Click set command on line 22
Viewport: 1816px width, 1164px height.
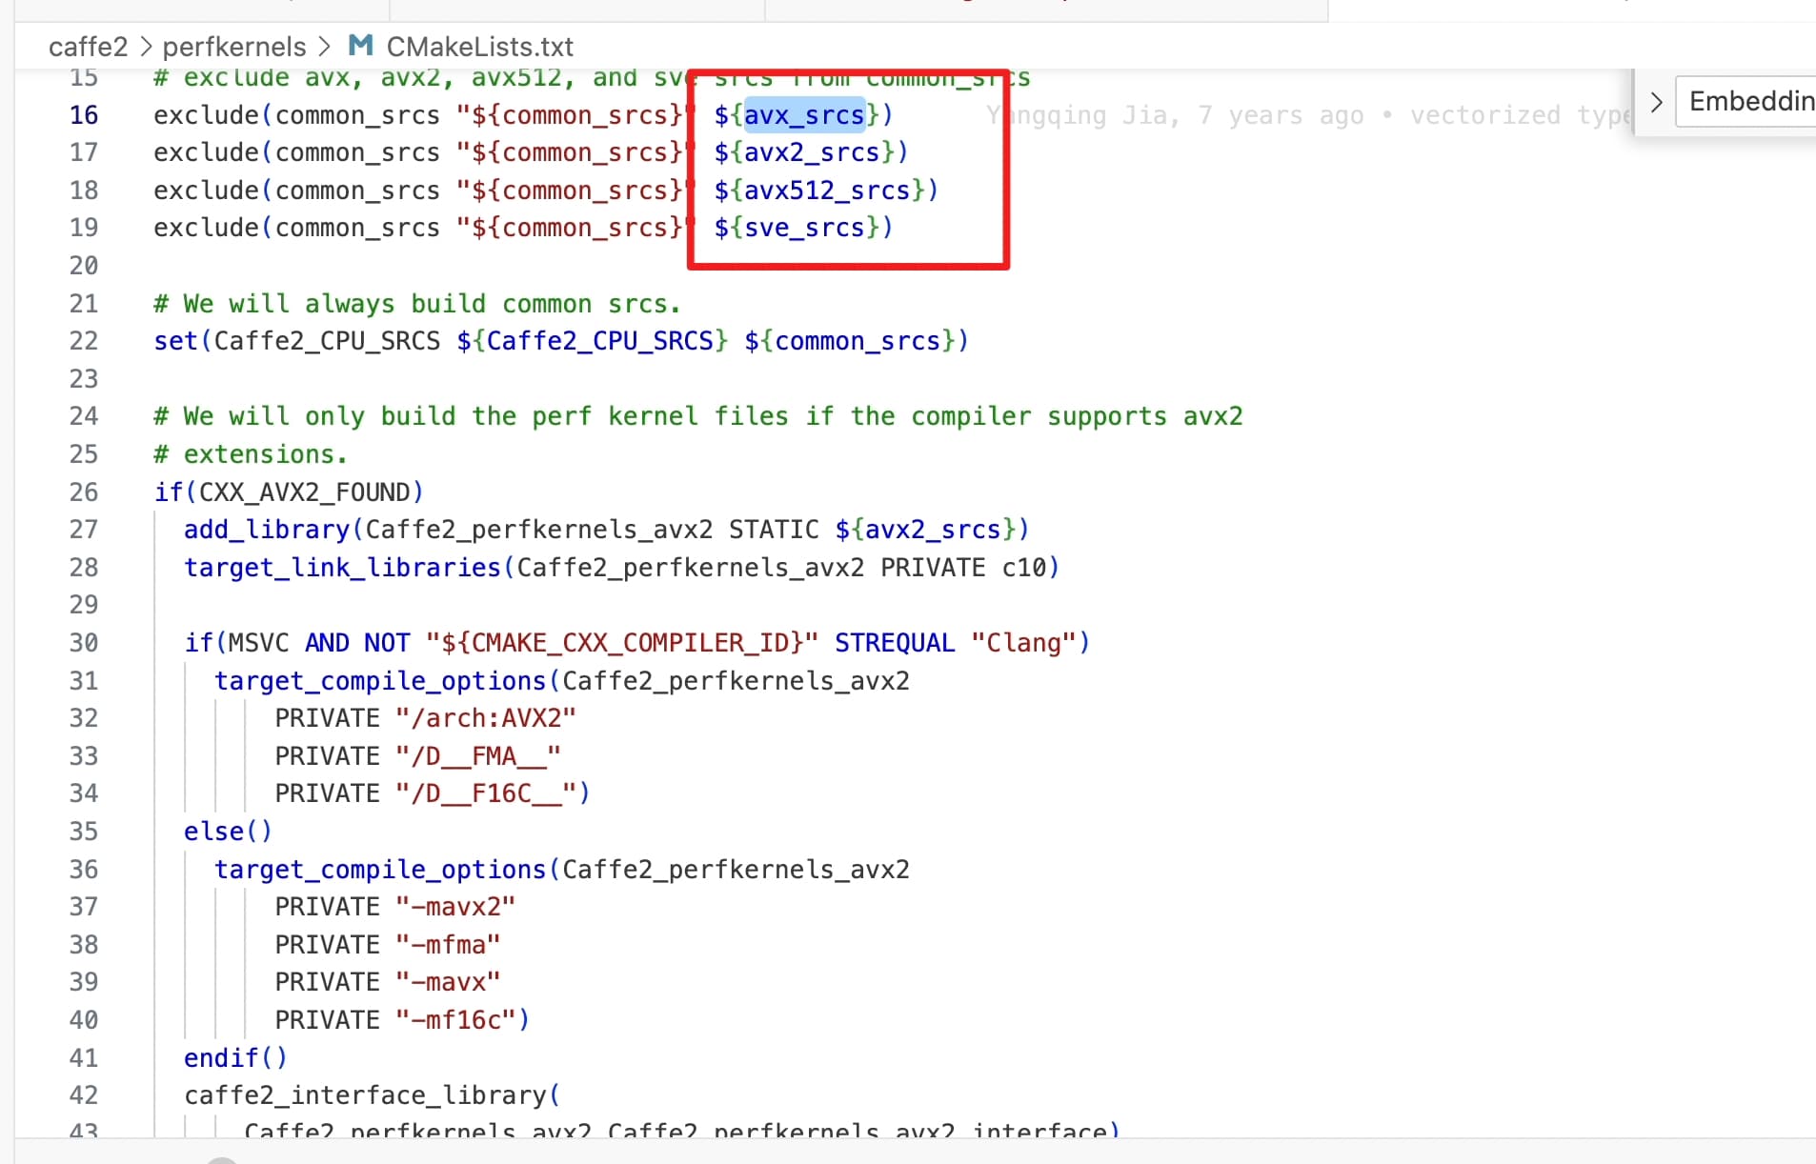coord(176,341)
